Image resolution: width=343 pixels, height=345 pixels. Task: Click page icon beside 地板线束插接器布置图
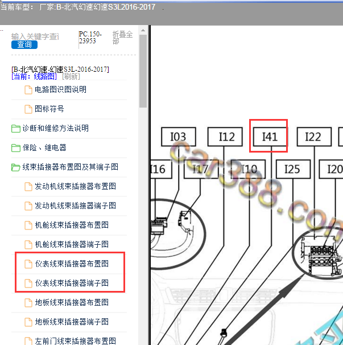click(x=28, y=303)
